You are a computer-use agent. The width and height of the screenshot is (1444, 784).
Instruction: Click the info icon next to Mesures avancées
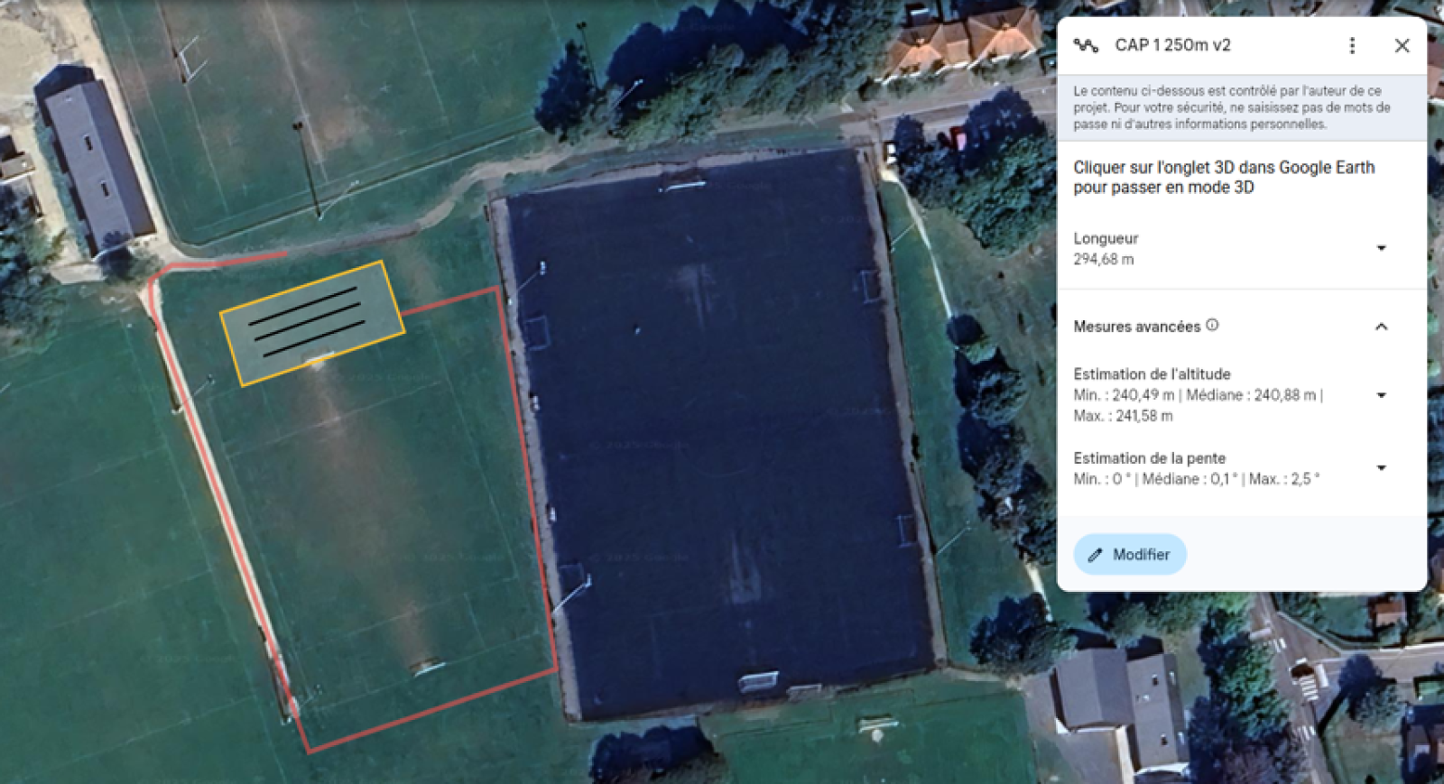point(1212,326)
